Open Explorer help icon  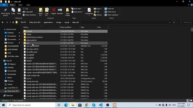(192, 5)
